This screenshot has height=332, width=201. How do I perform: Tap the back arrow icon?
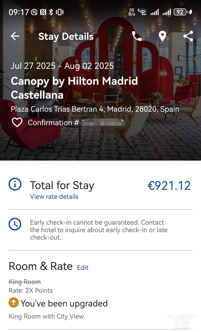(x=15, y=36)
